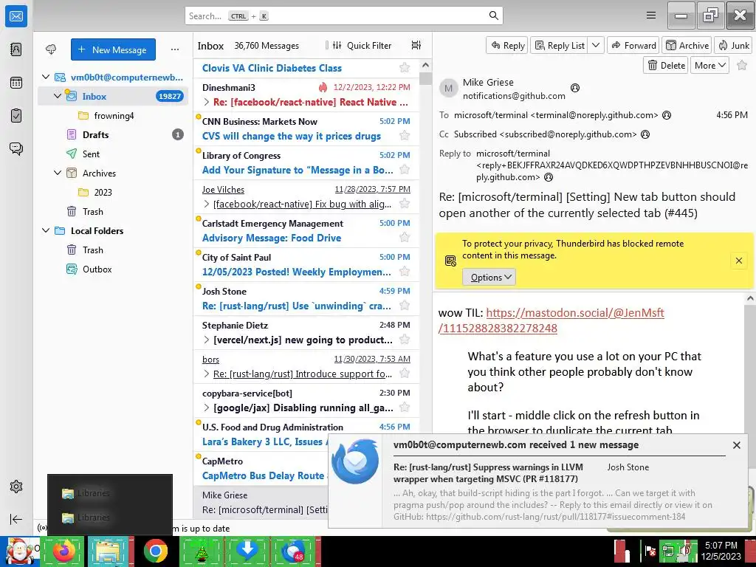
Task: Open the Outbox folder
Action: [113, 269]
